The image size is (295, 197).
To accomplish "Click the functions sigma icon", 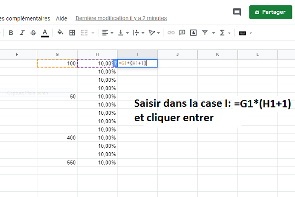I will click(222, 33).
